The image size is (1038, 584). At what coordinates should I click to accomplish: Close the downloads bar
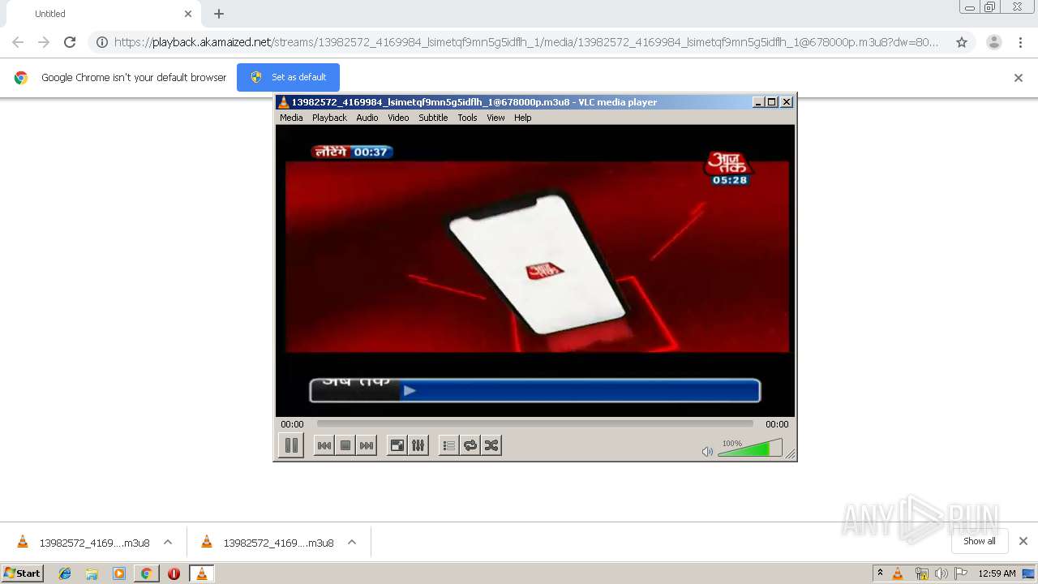pos(1023,541)
